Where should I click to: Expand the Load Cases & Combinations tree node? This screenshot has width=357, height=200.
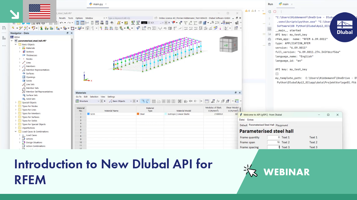click(x=15, y=131)
